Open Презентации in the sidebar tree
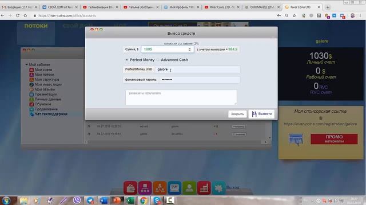Screen dimensions: 366x205 46,94
